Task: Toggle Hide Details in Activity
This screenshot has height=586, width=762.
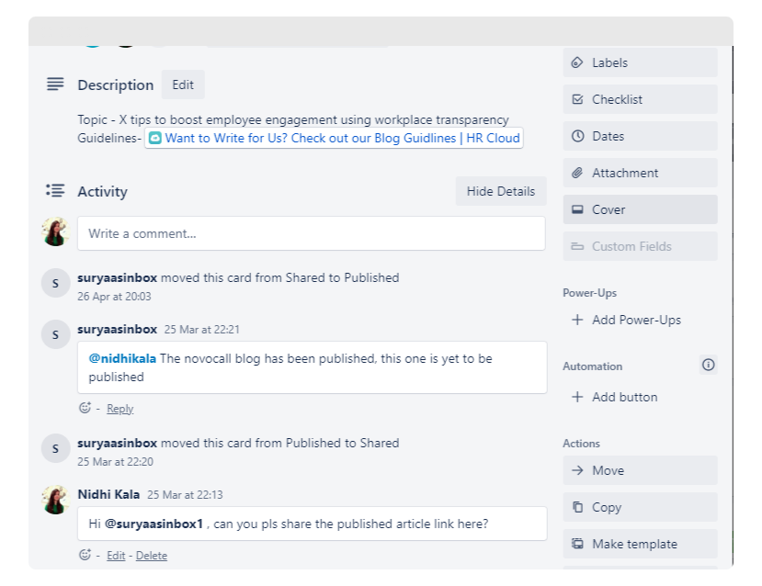Action: pyautogui.click(x=501, y=191)
